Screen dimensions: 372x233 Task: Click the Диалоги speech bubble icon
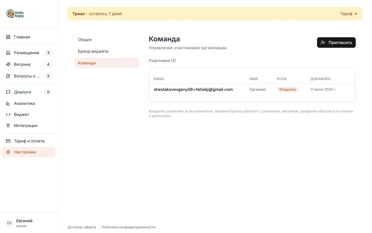[8, 92]
